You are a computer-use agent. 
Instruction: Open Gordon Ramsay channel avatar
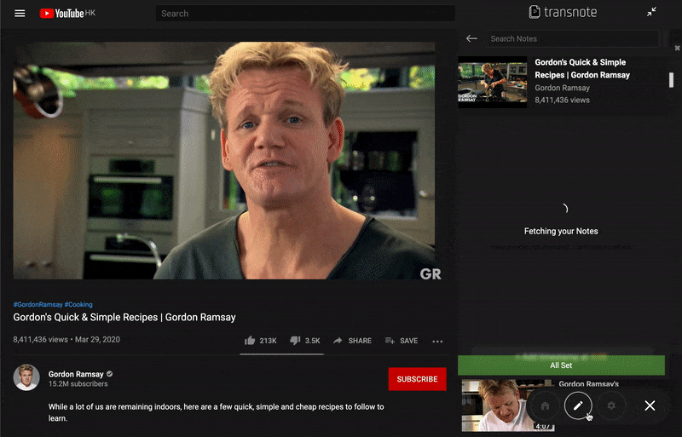pos(26,377)
